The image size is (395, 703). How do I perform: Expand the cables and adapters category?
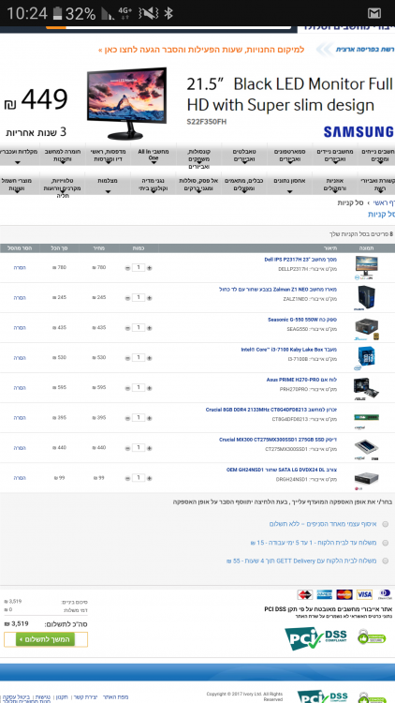point(244,184)
